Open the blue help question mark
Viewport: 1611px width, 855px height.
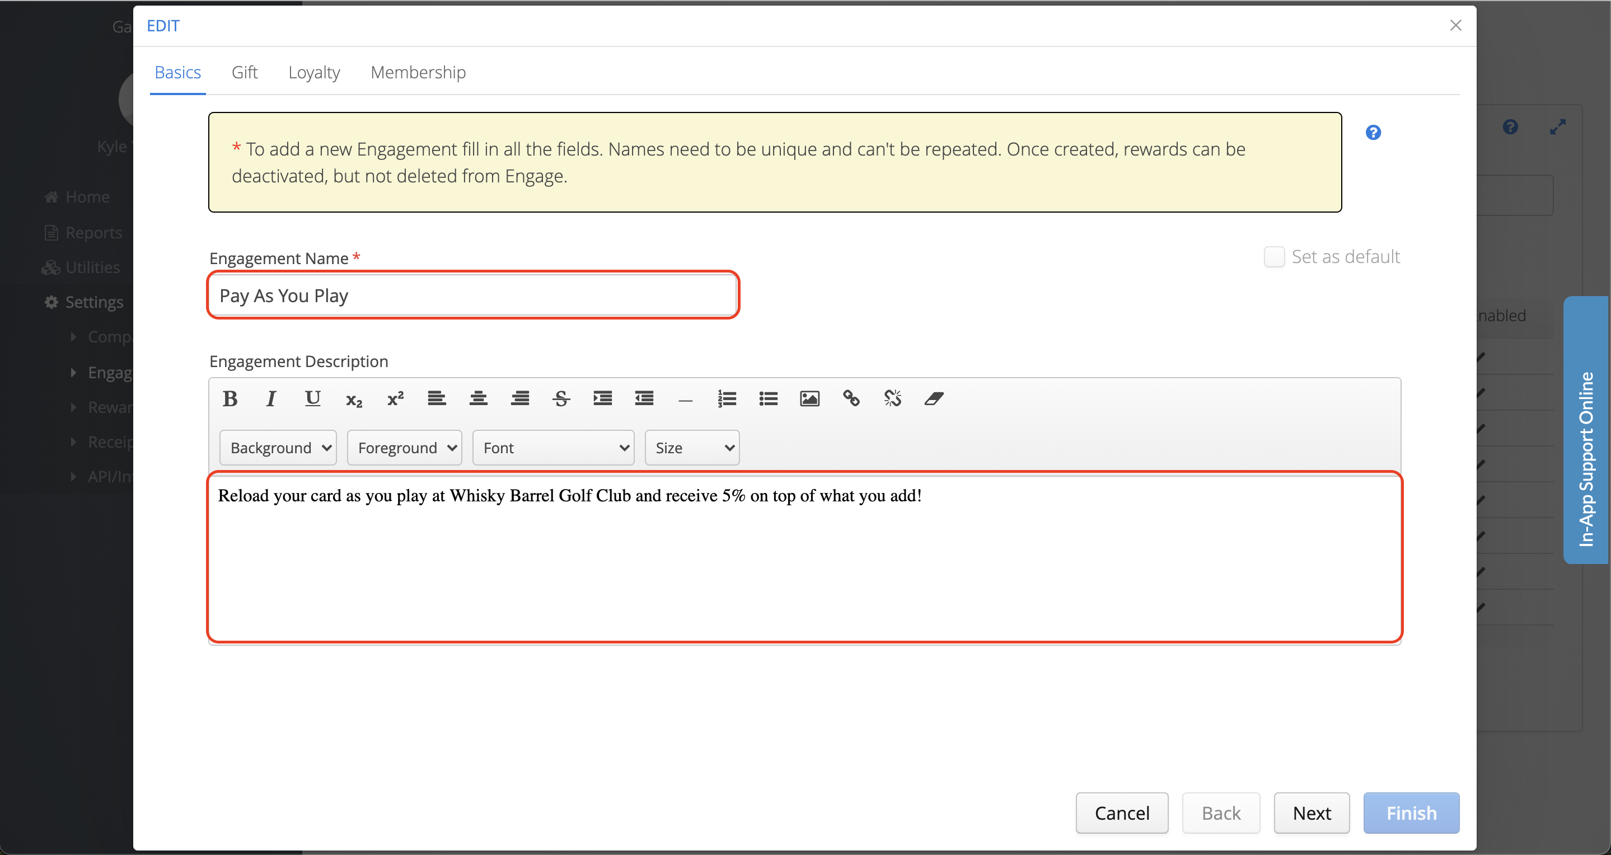click(1373, 133)
